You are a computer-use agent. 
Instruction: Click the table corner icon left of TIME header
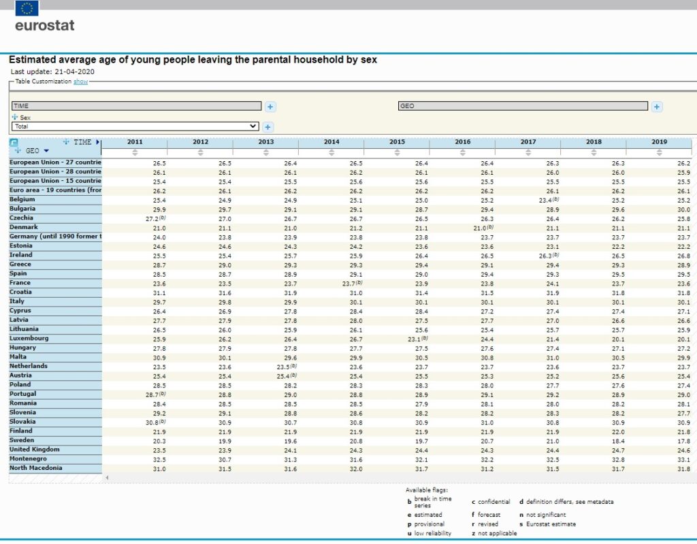[14, 143]
